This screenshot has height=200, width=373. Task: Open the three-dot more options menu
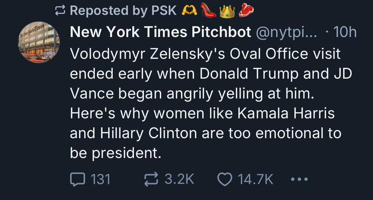(x=299, y=180)
